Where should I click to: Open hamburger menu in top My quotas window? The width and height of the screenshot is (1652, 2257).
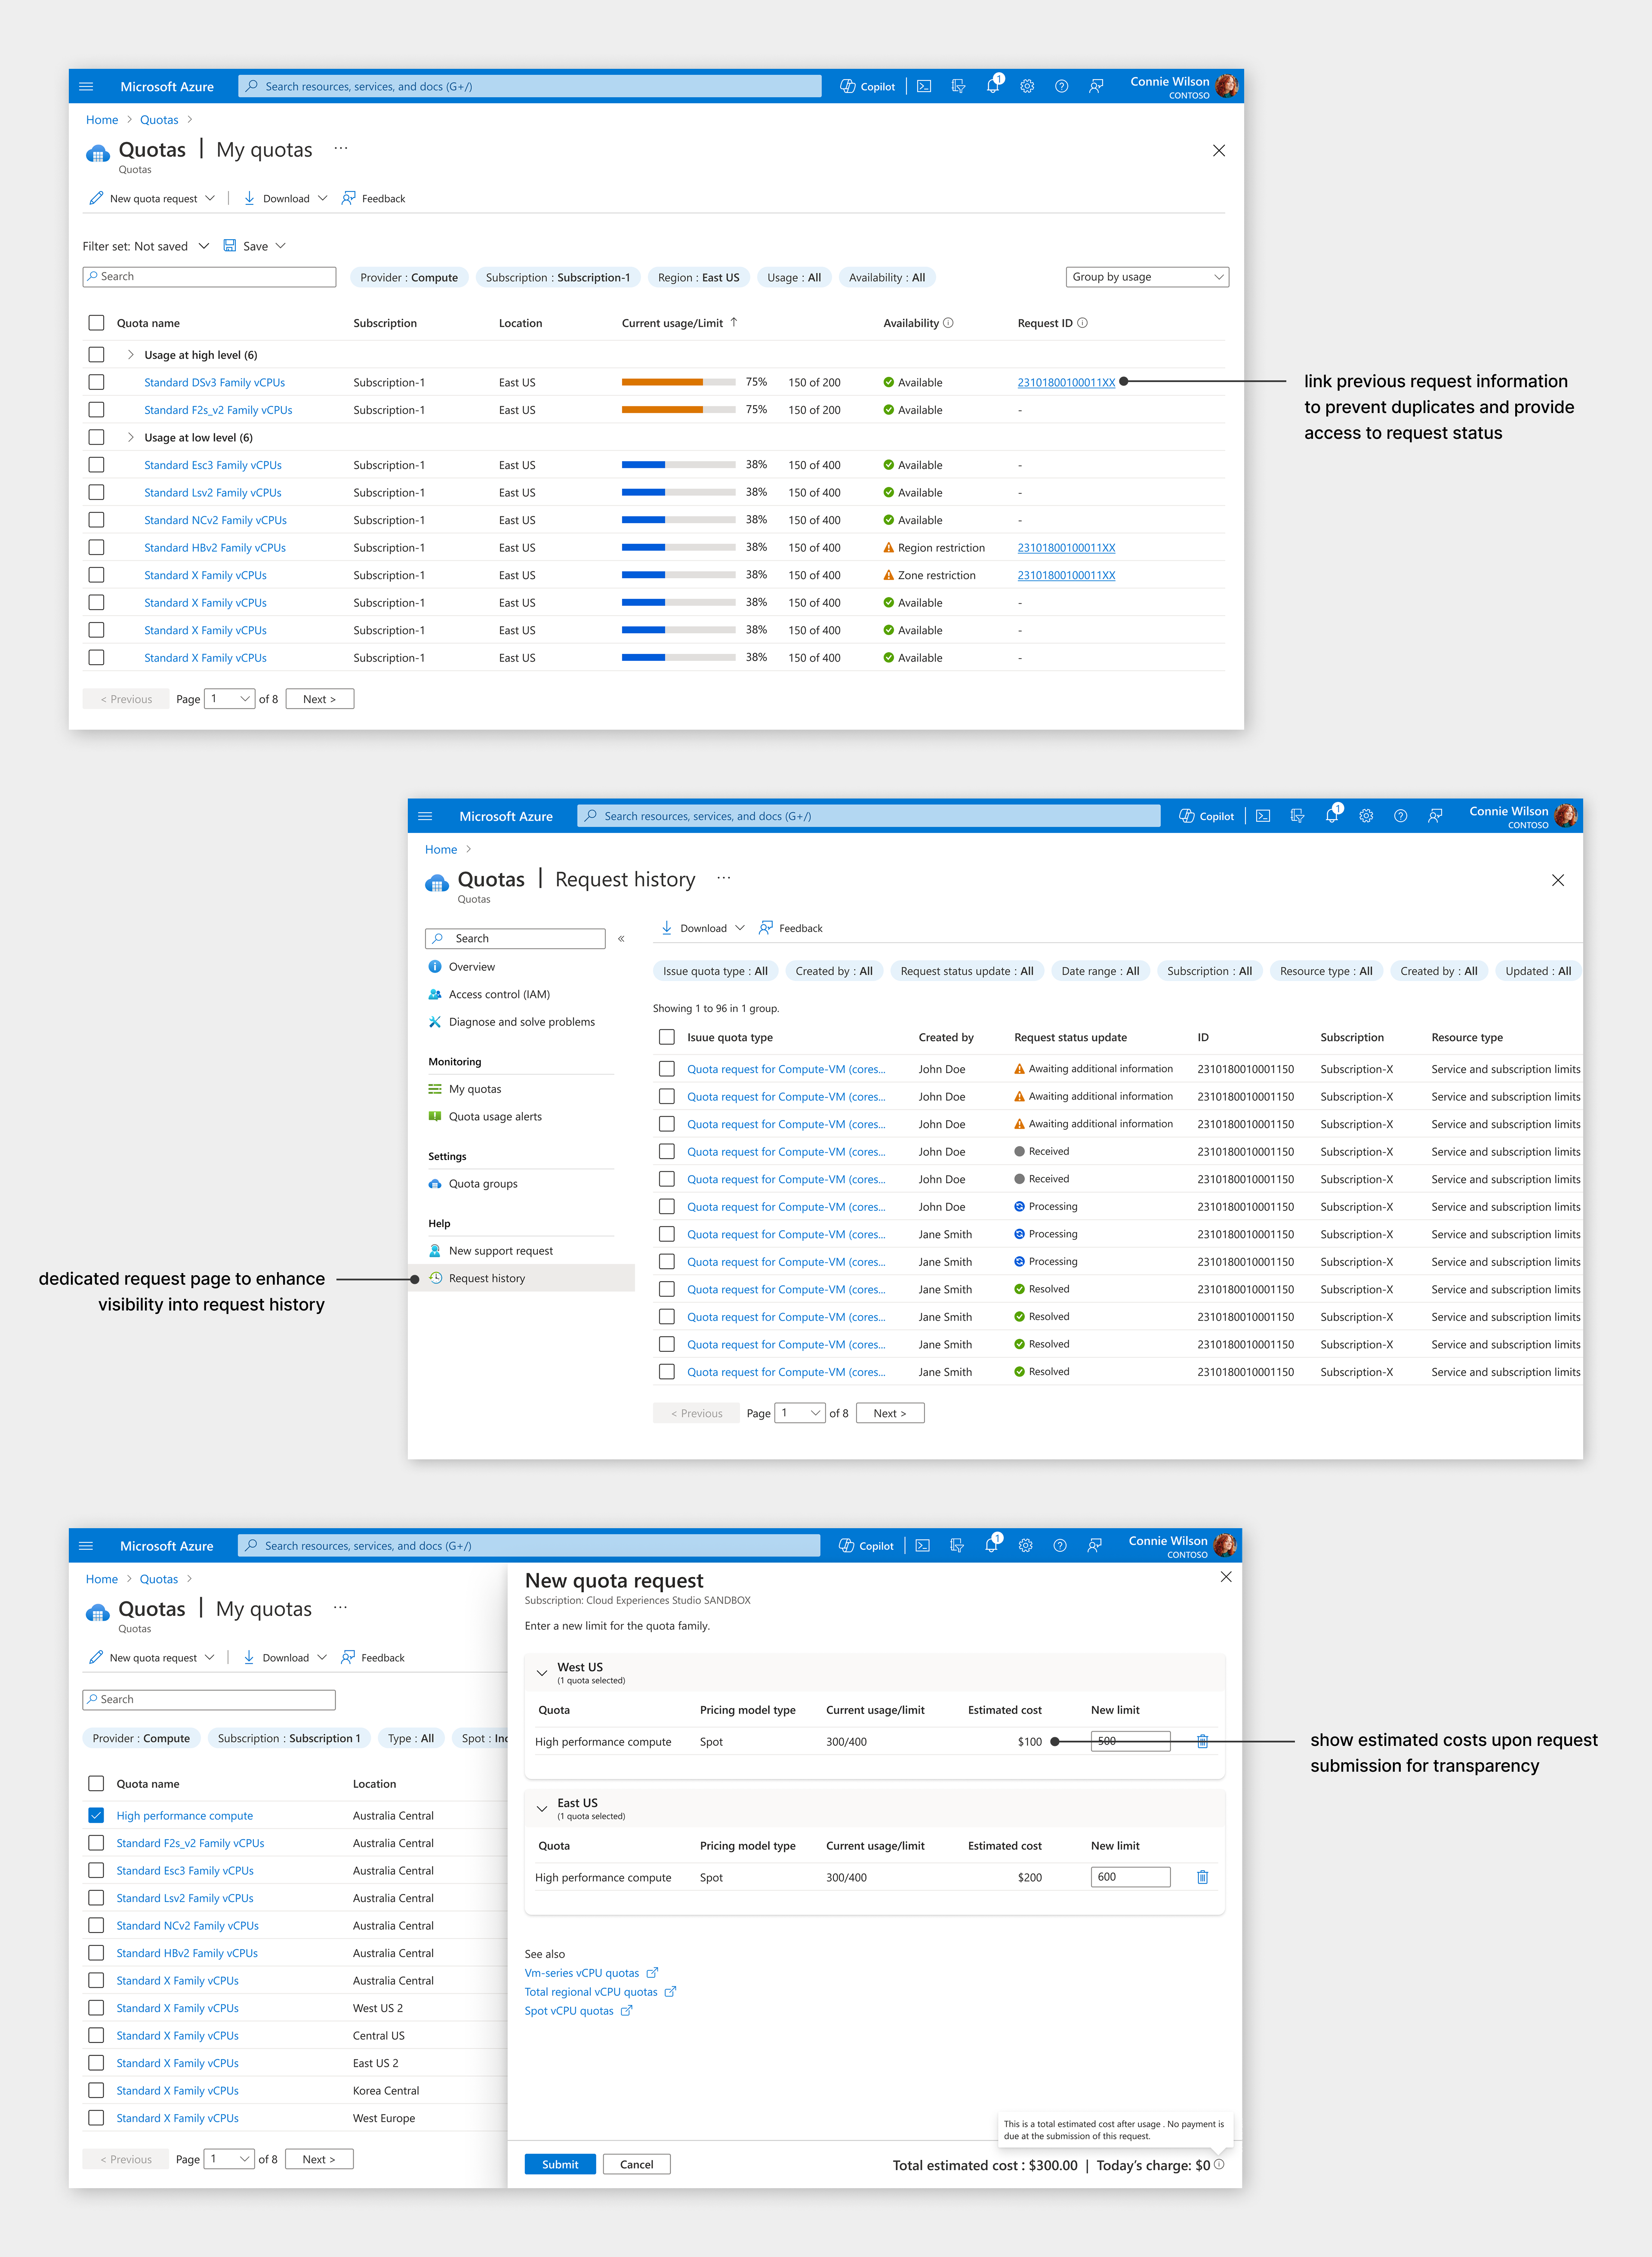86,86
